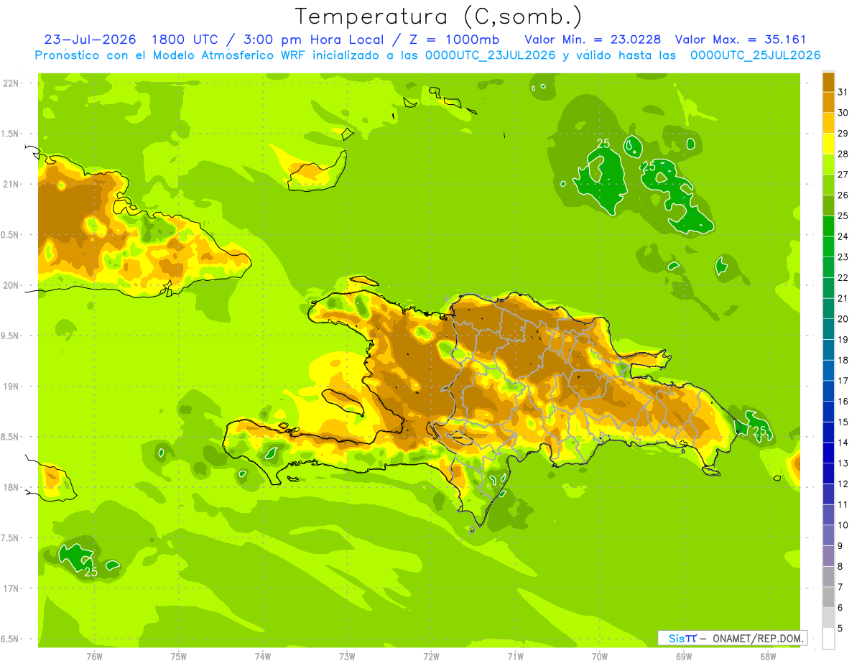Click the "0000UTC_25JUL2026" valid-until timestamp

(x=756, y=55)
